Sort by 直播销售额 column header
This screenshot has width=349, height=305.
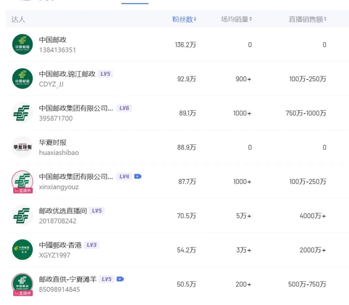[x=308, y=19]
